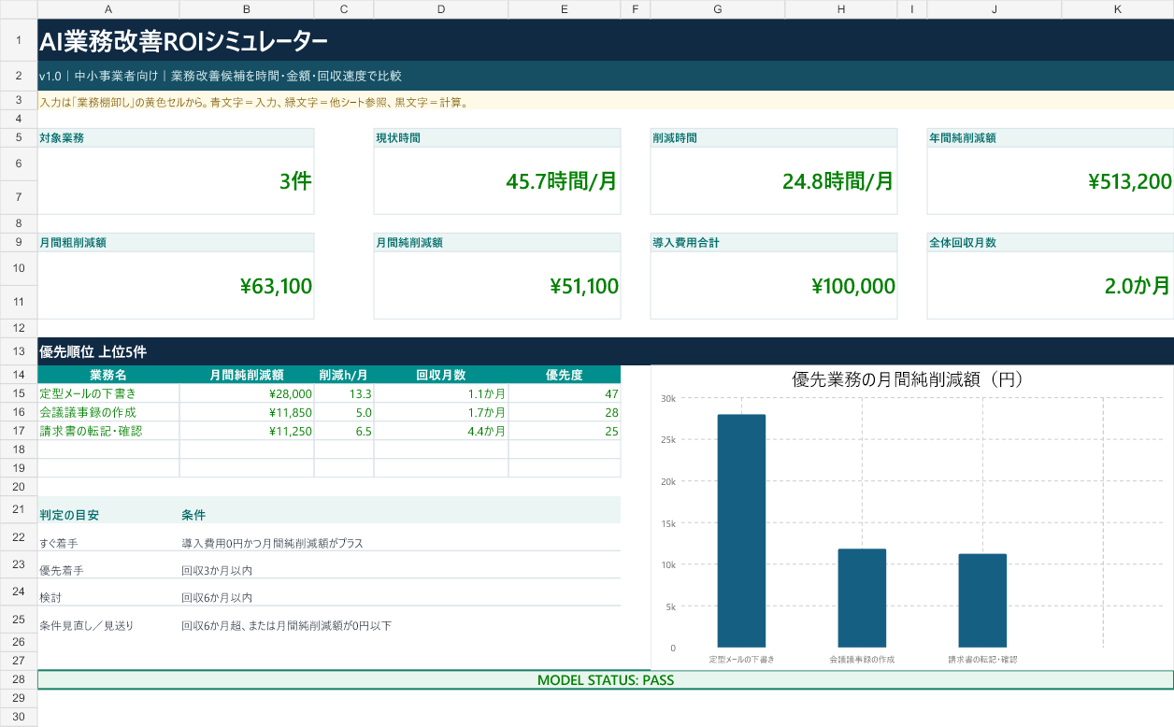Click the 優先順位 上位5件 section header
Viewport: 1174px width, 727px height.
[606, 351]
